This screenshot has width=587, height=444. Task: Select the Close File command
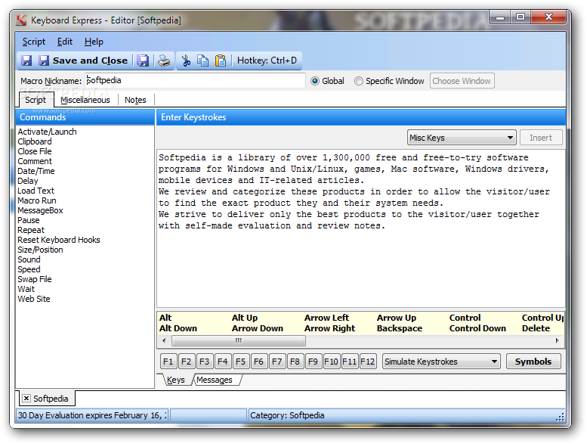coord(35,151)
